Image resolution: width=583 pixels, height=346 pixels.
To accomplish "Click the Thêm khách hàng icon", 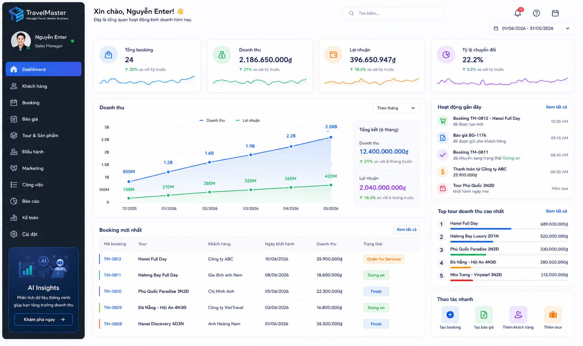I will point(518,315).
